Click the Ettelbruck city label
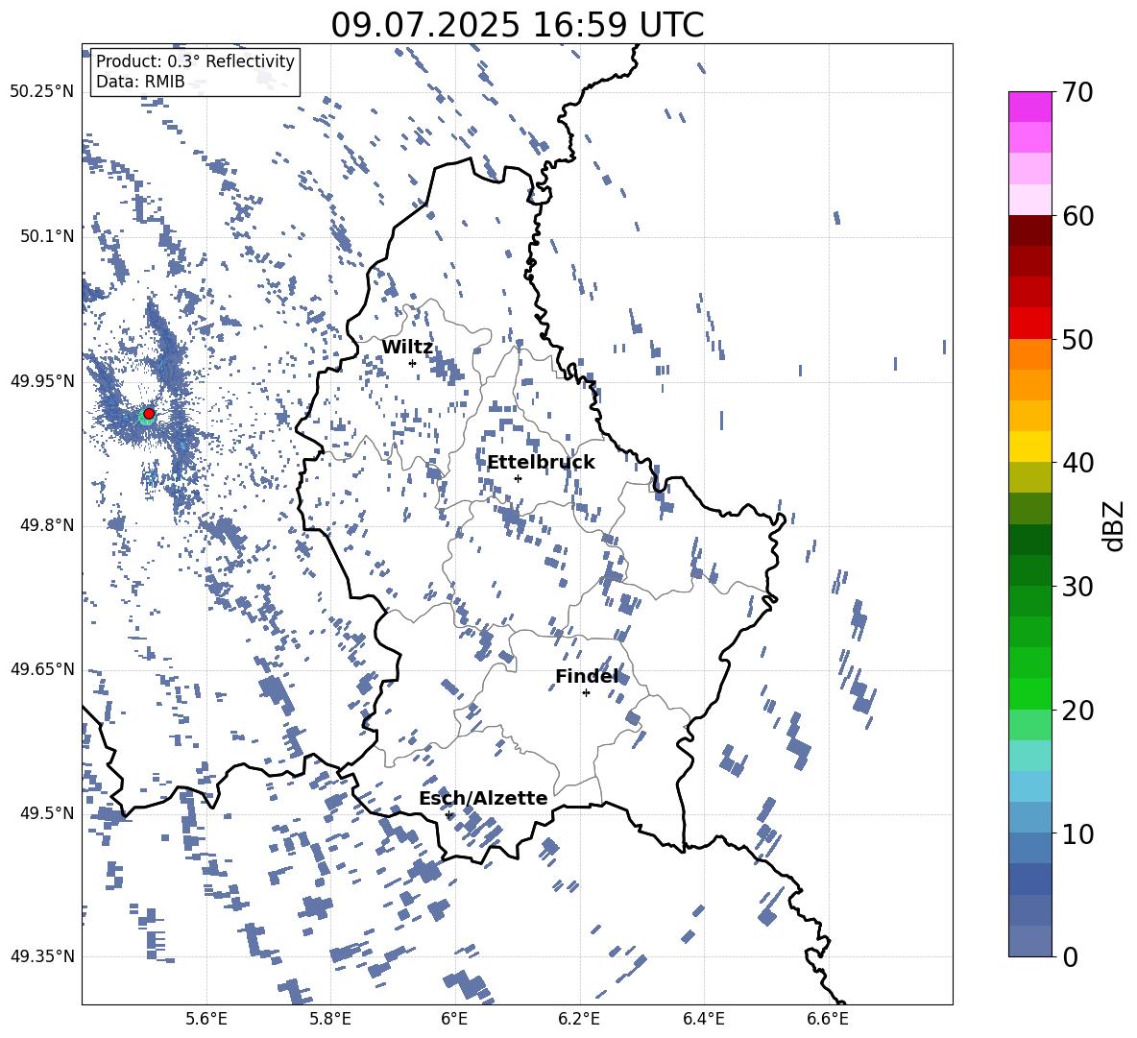The height and width of the screenshot is (1038, 1137). point(541,463)
